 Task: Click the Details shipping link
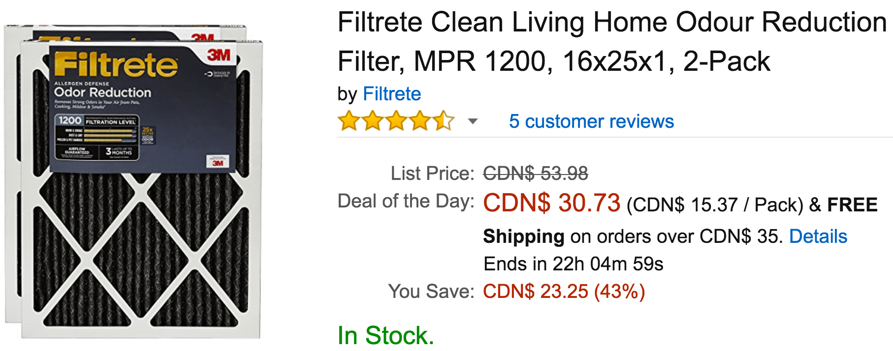pyautogui.click(x=818, y=236)
